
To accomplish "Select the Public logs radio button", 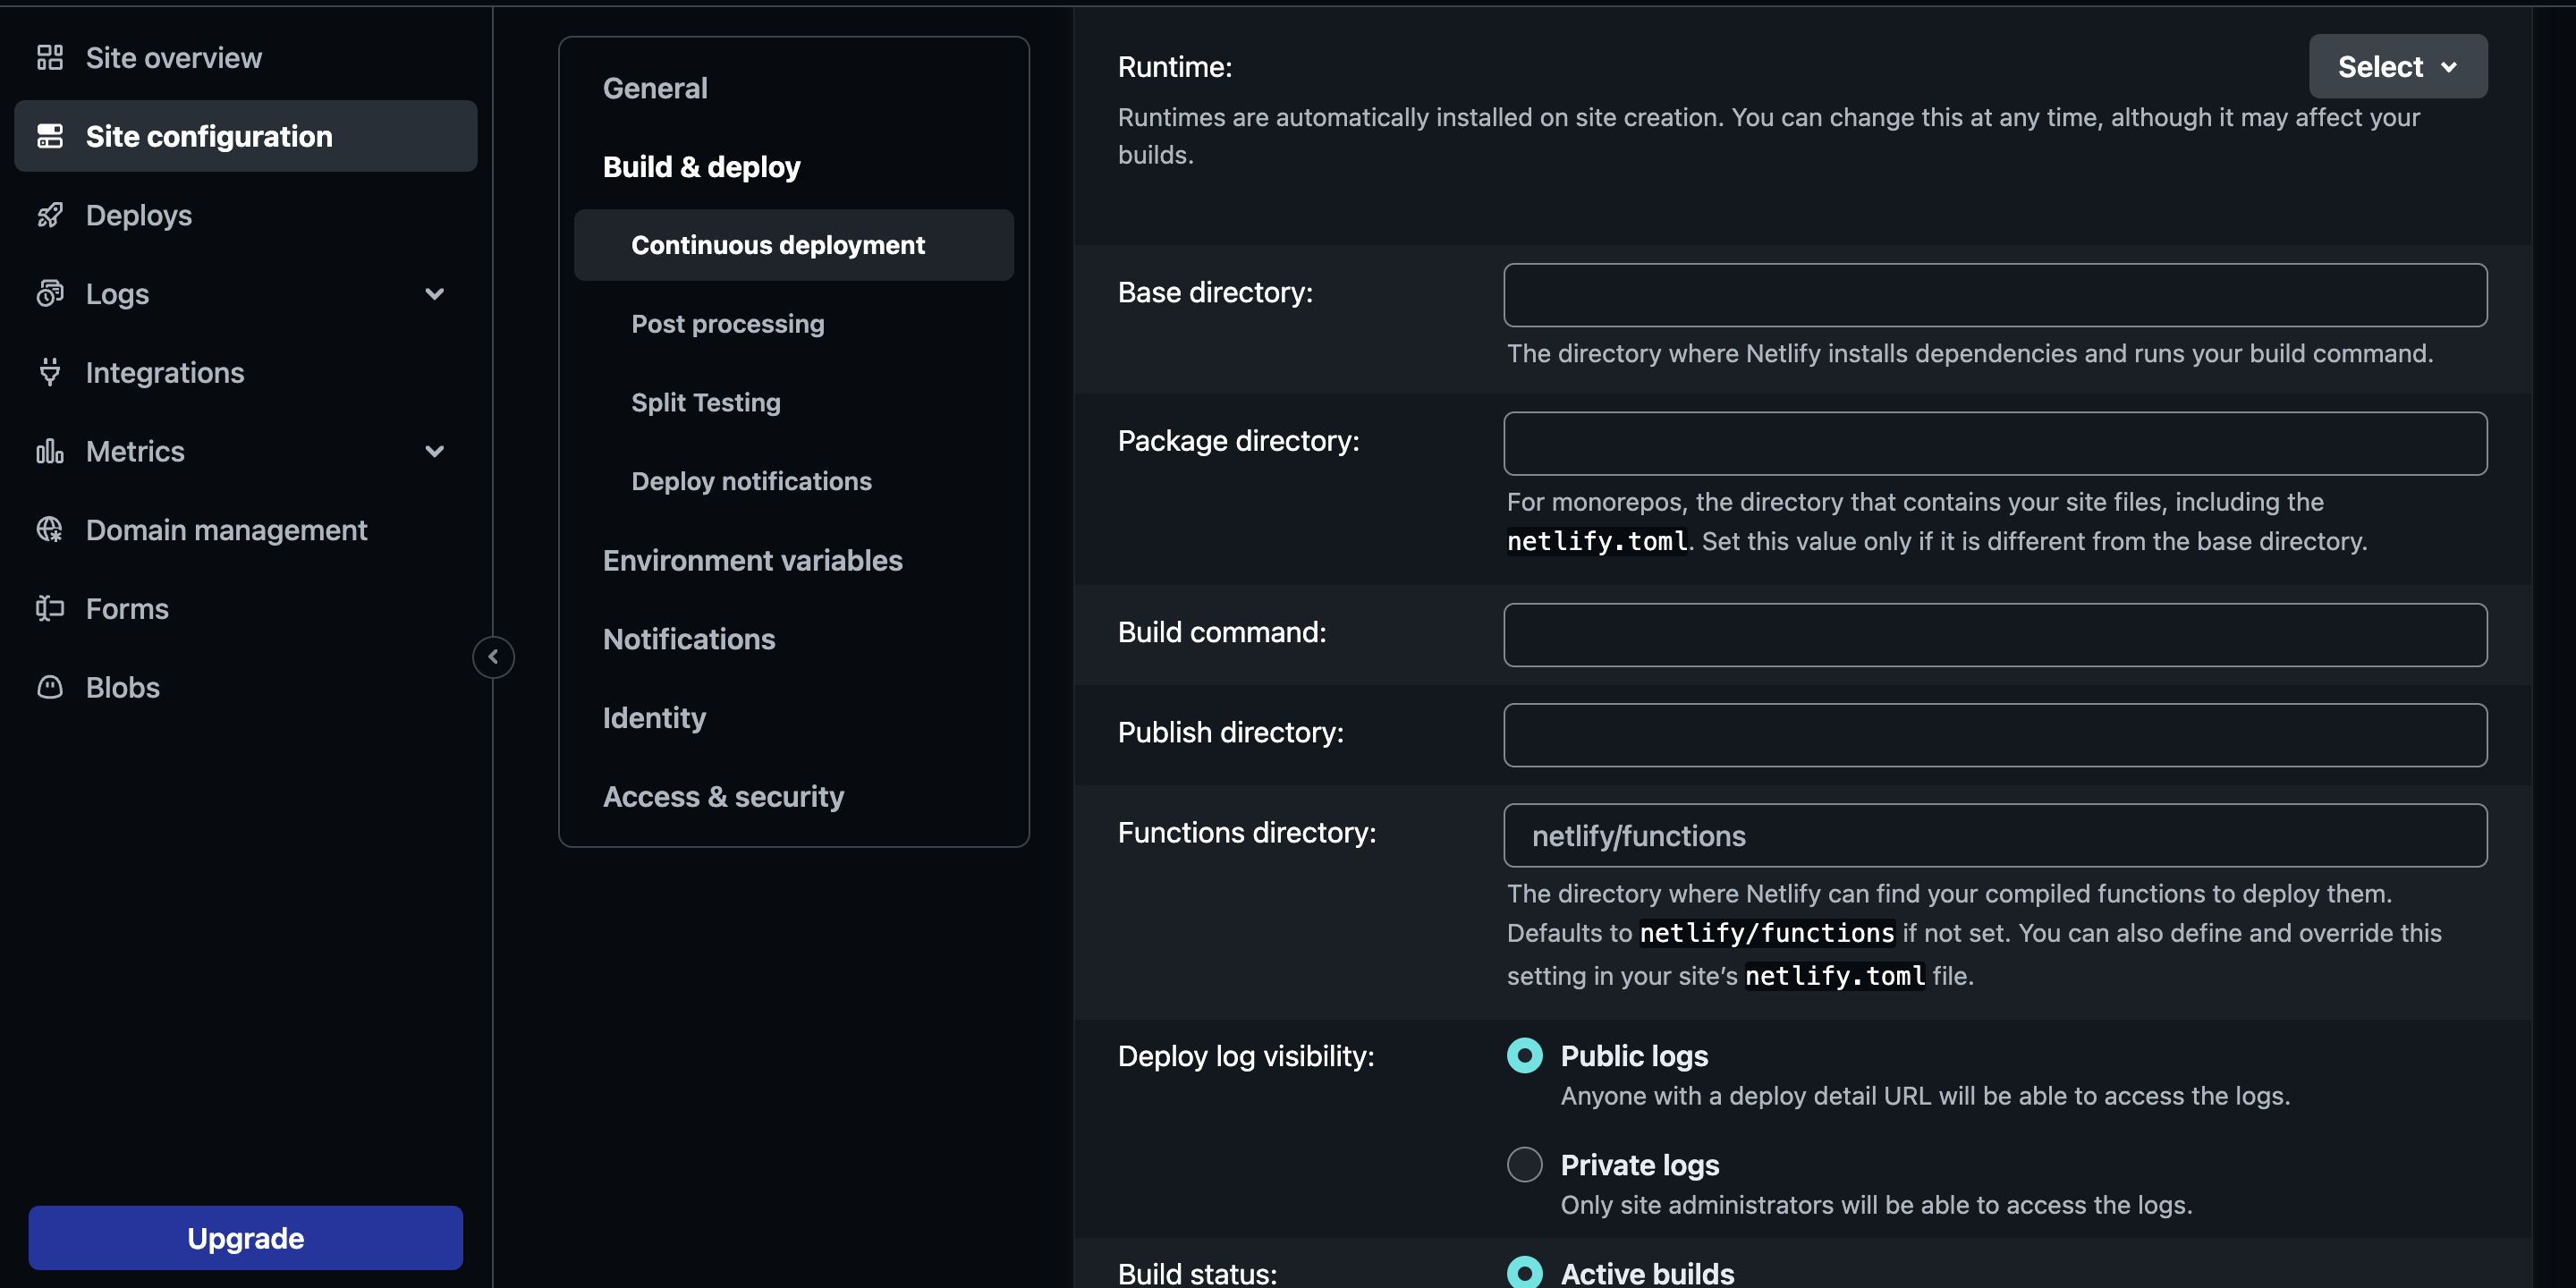I will point(1524,1055).
